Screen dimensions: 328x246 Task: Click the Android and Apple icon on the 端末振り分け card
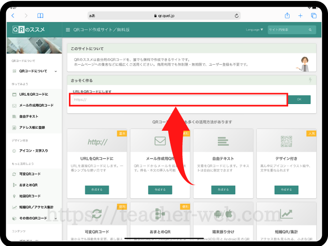[223, 214]
